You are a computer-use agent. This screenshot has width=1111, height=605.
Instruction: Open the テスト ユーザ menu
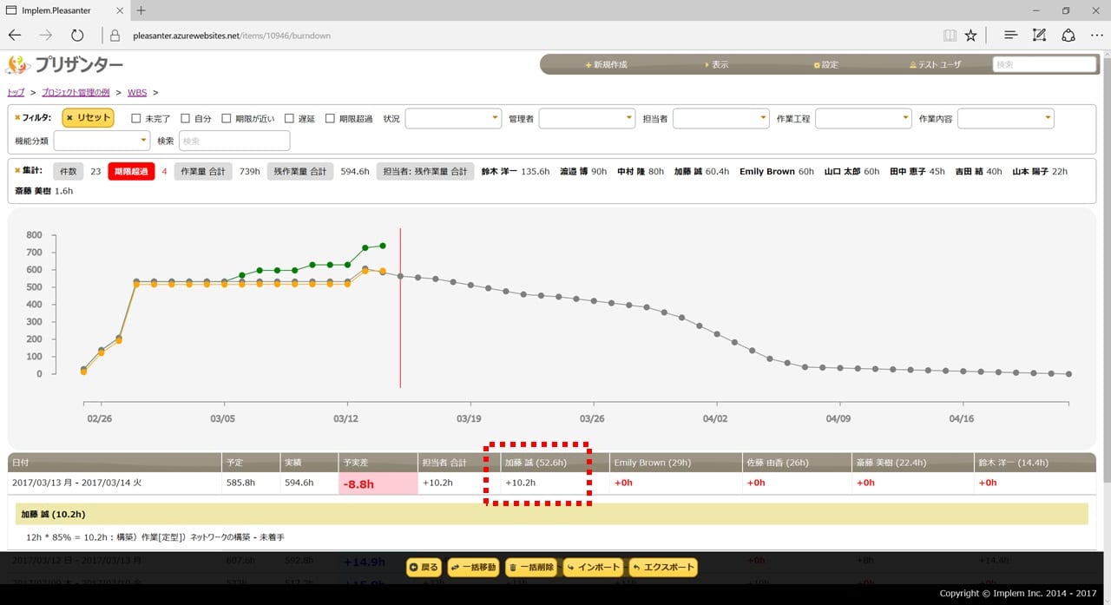click(935, 65)
